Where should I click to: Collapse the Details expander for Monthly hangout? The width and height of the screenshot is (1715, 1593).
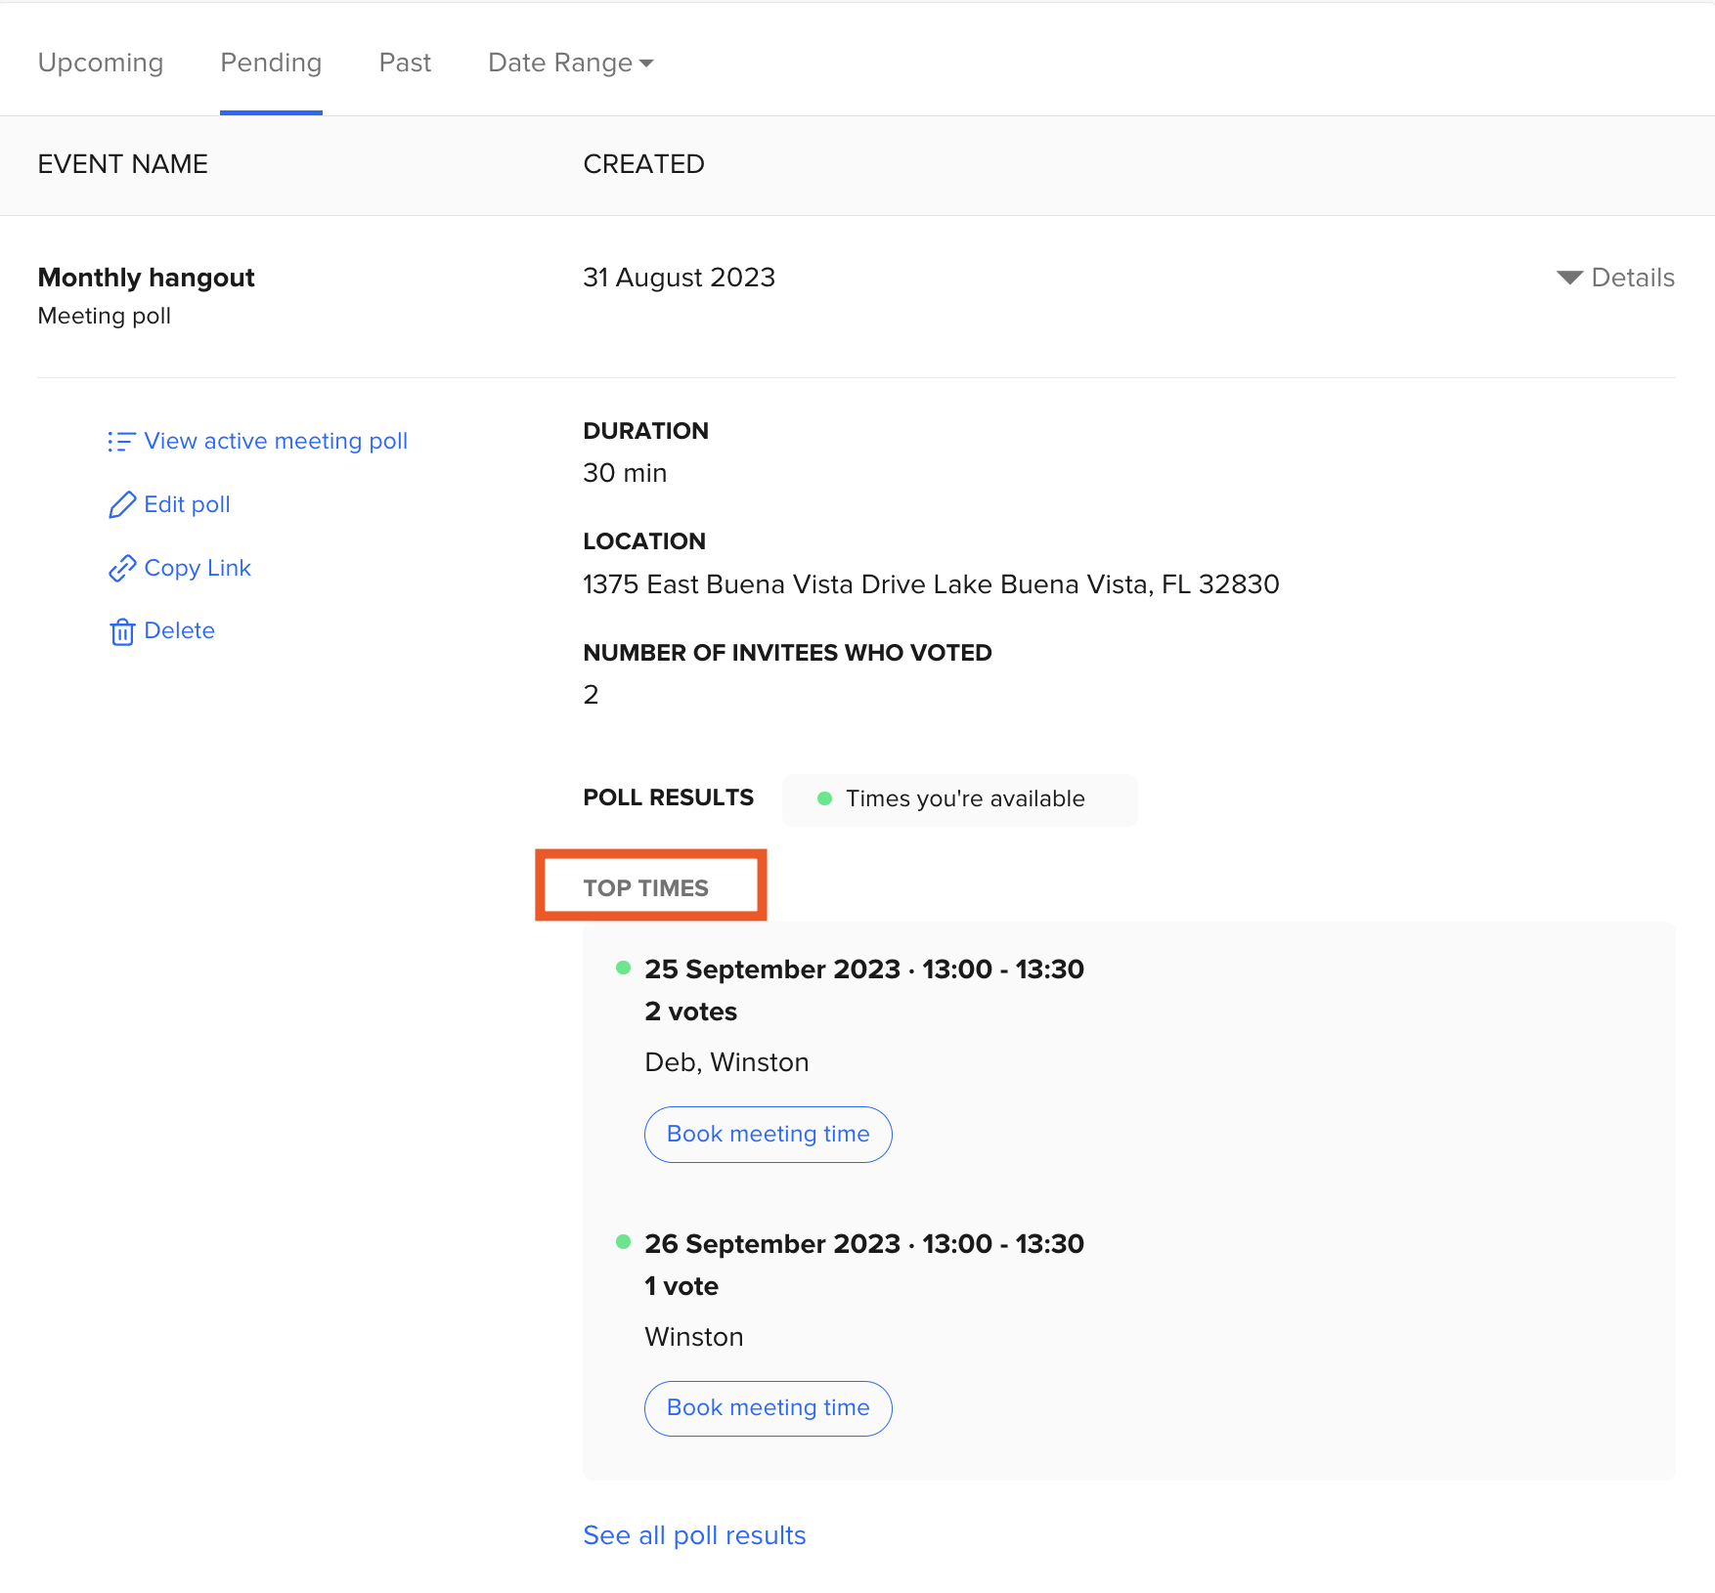(1615, 278)
